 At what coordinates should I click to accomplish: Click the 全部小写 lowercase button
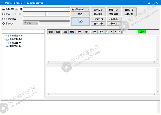pos(129,14)
